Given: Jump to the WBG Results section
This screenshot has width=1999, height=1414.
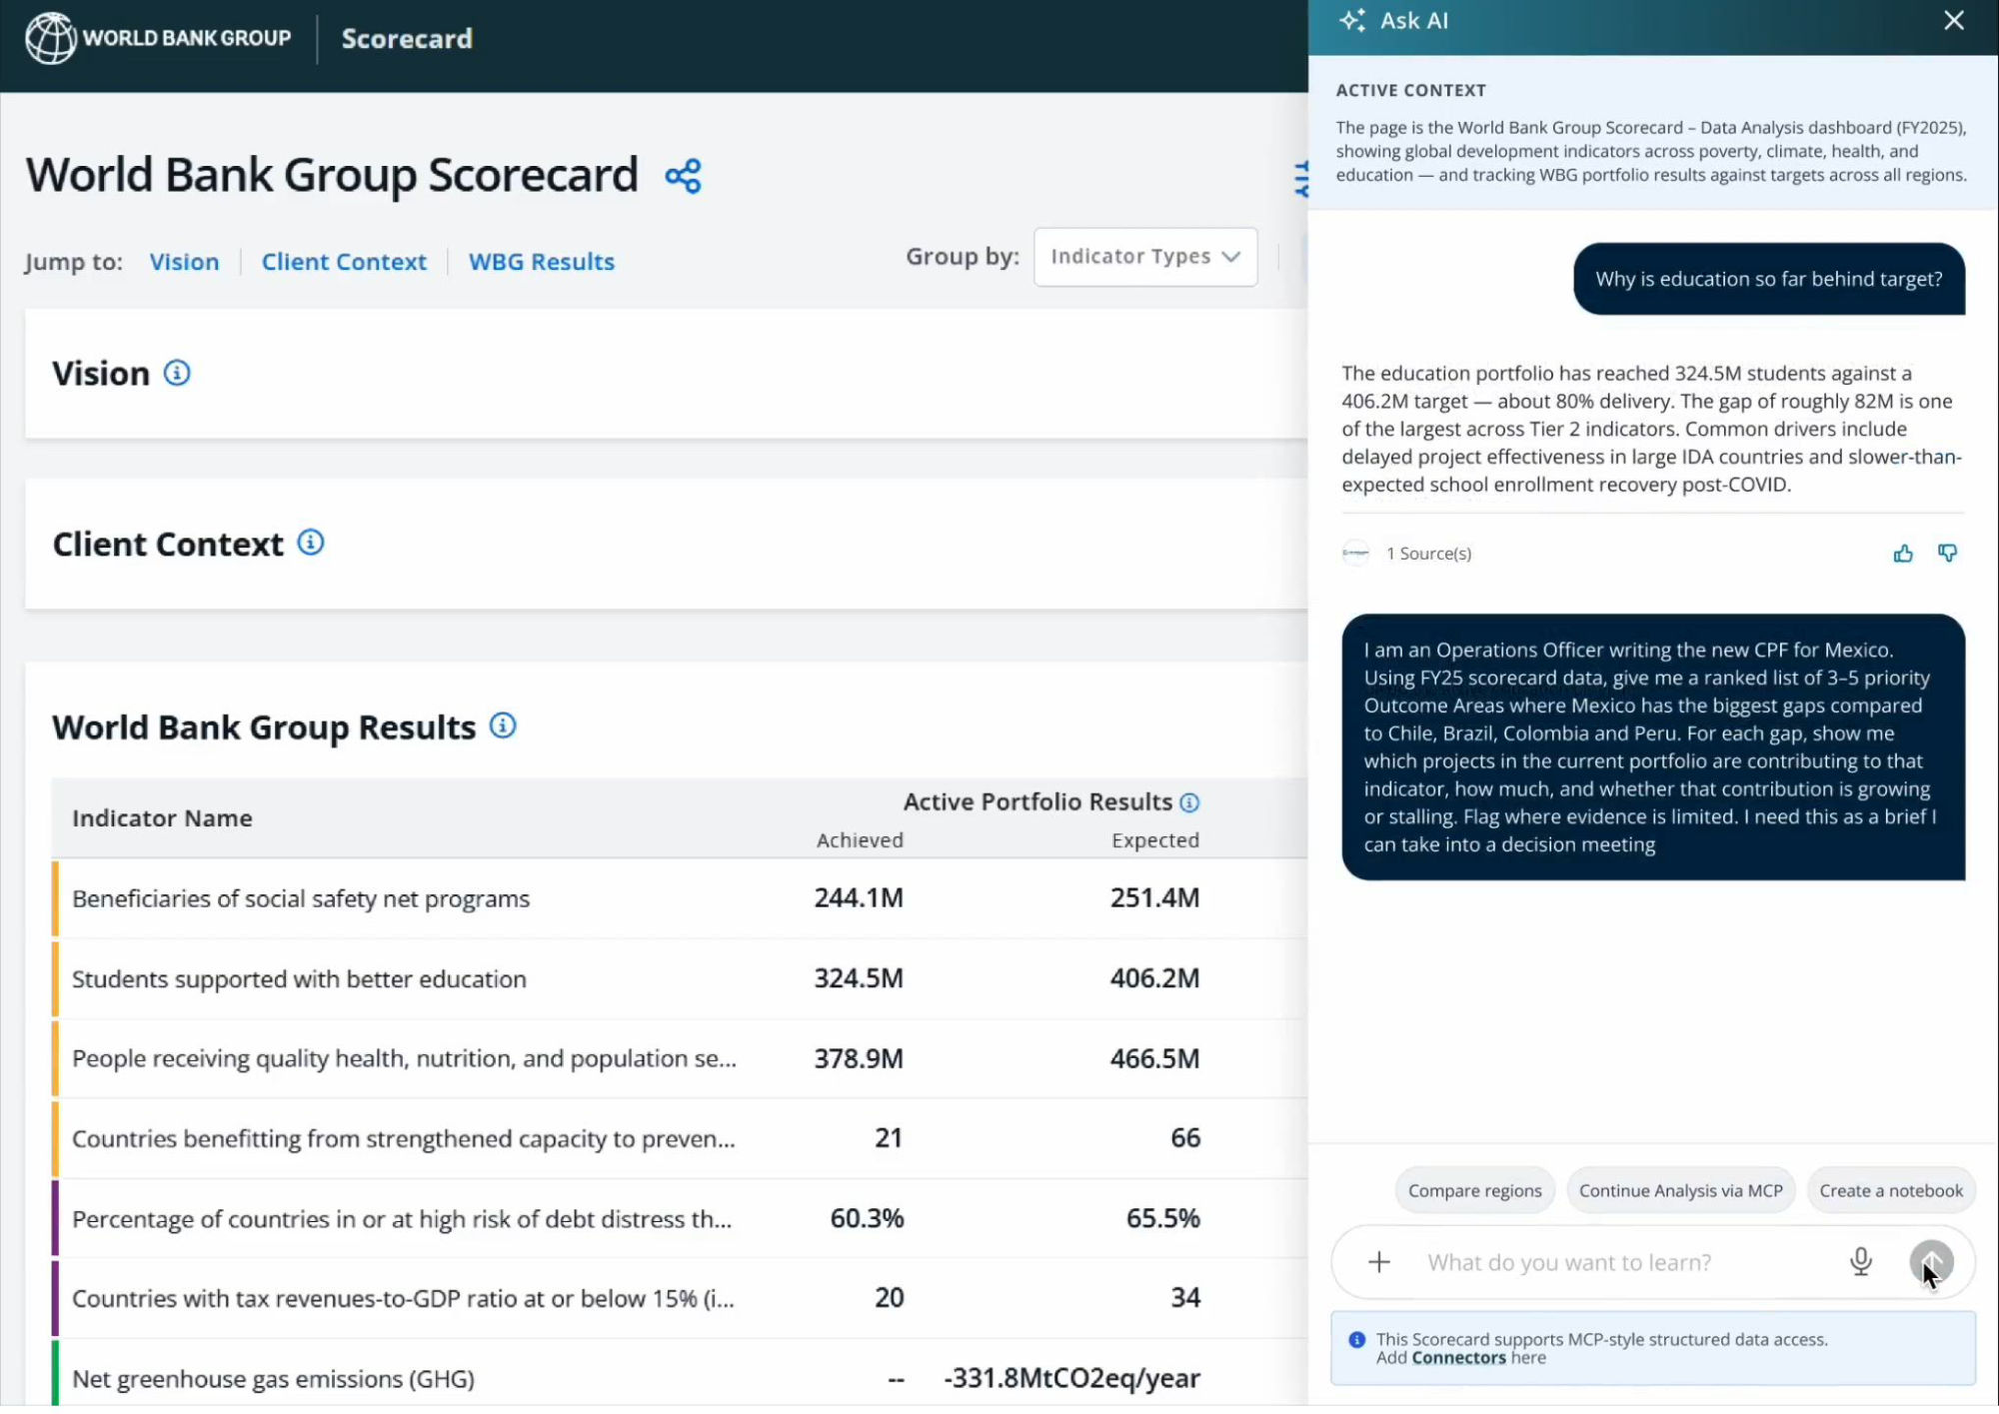Looking at the screenshot, I should pos(542,262).
